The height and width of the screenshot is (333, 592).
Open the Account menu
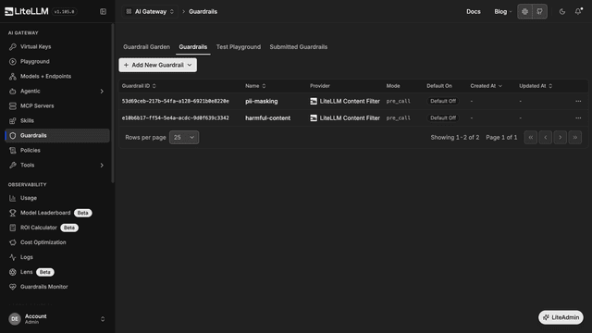pos(57,319)
